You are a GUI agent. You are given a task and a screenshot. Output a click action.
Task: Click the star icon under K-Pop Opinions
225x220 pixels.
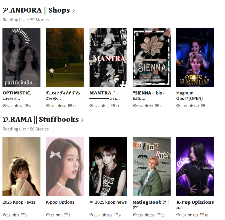190,215
